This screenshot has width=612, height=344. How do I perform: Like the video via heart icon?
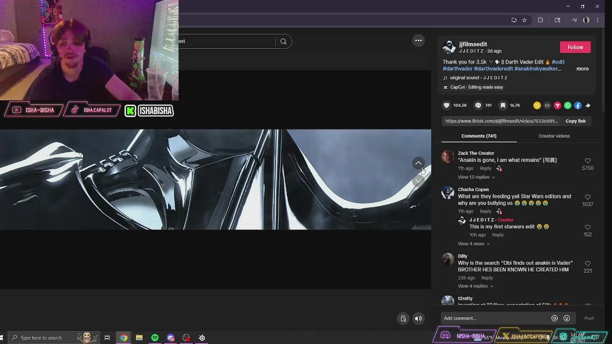click(x=447, y=106)
